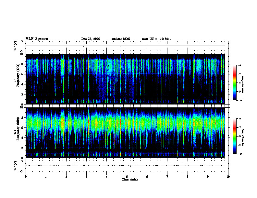Click the ch.2 spectrogram color bar
The image size is (257, 198).
[x=235, y=136]
